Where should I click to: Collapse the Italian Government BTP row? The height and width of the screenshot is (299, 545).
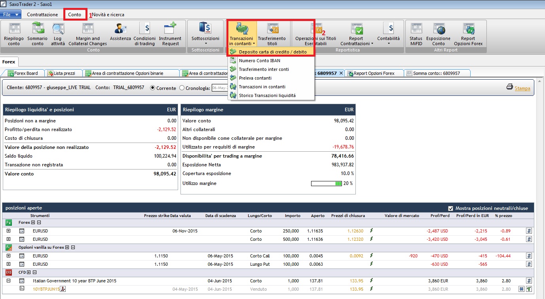click(9, 281)
